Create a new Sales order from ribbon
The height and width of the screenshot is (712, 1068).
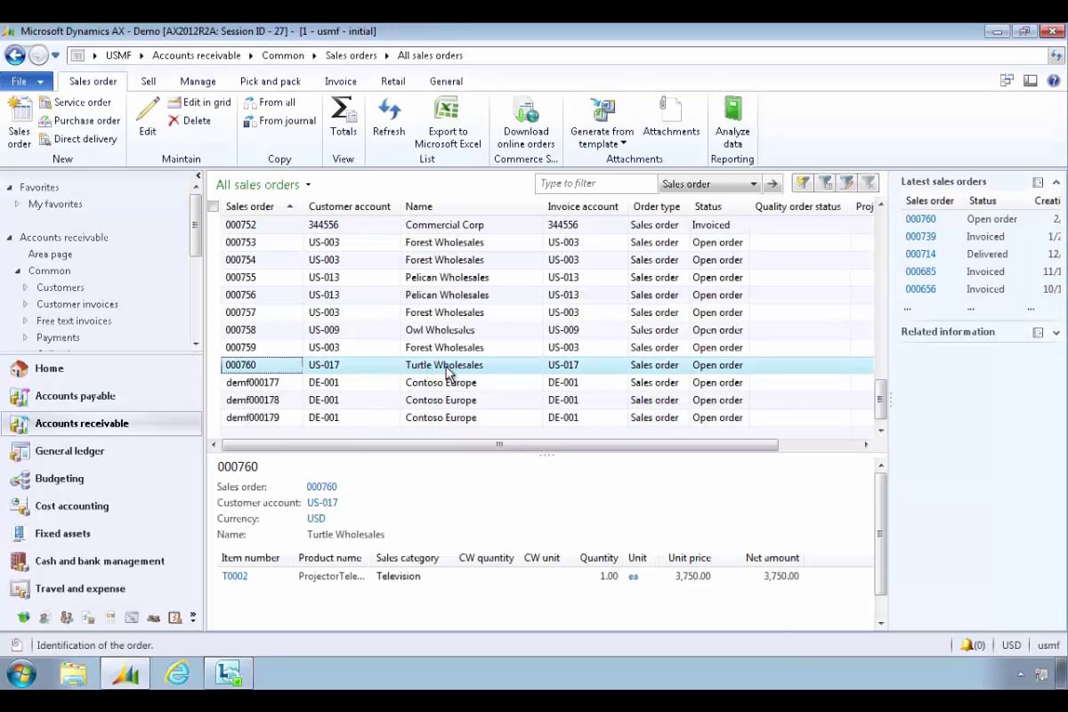(x=20, y=122)
